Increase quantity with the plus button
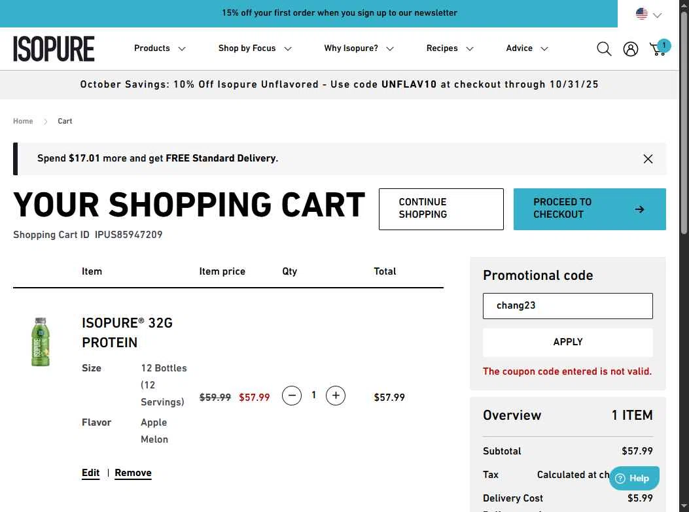Screen dimensions: 689x512 336,396
